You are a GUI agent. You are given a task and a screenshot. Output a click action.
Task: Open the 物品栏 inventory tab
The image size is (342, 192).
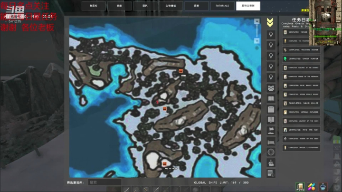(x=94, y=6)
